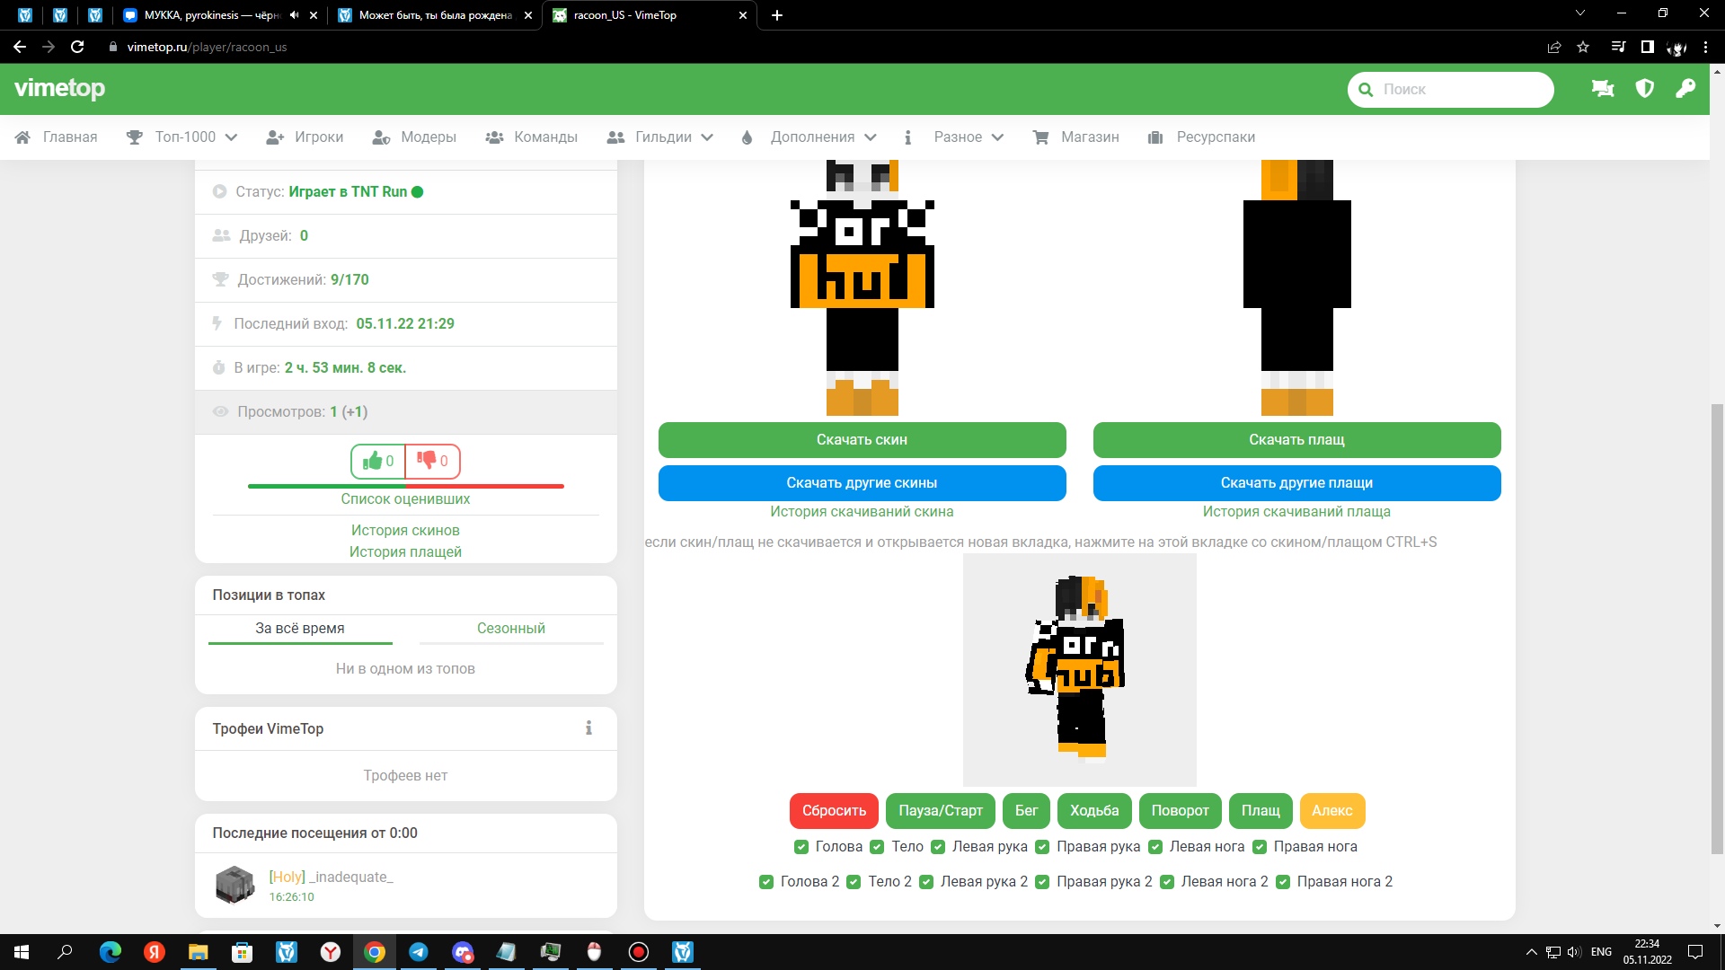This screenshot has width=1725, height=970.
Task: Click the vimetop logo
Action: tap(59, 88)
